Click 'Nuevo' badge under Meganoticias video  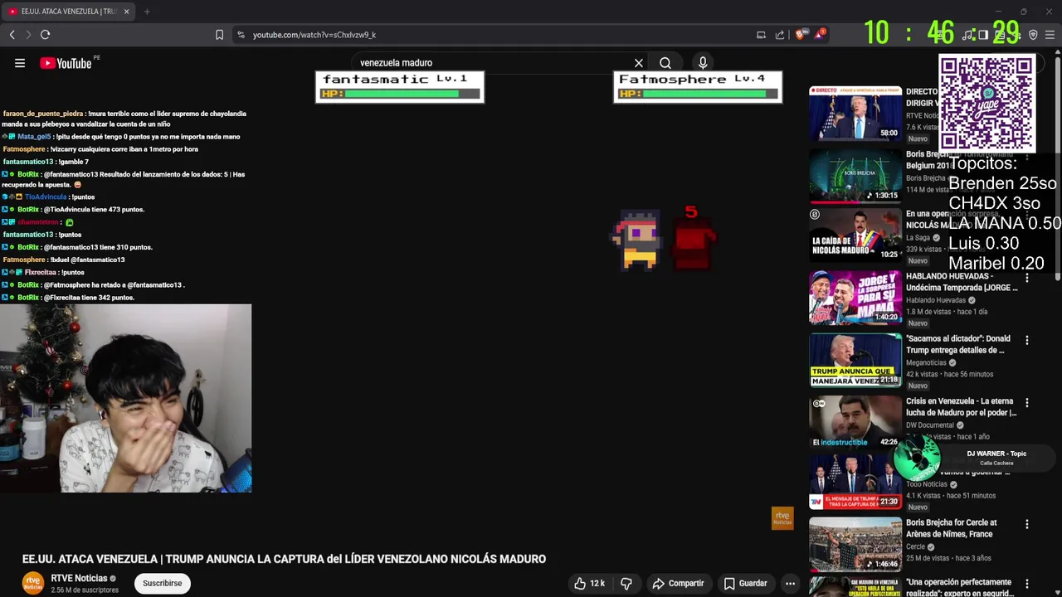(918, 386)
